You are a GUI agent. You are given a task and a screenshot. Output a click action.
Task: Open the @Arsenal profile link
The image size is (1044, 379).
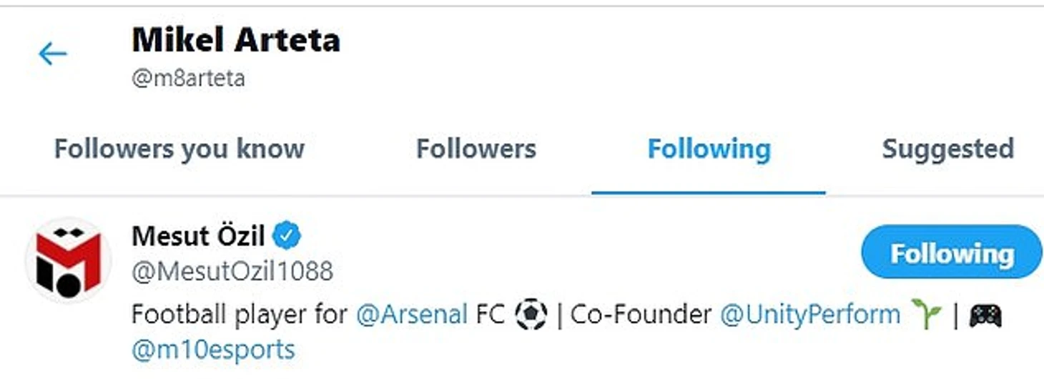[x=411, y=315]
